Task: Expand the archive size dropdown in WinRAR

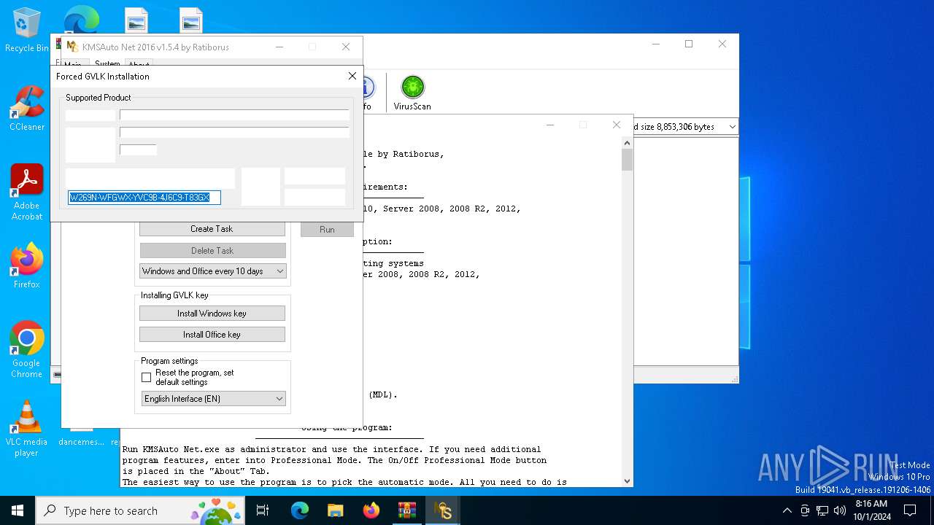Action: pyautogui.click(x=732, y=127)
